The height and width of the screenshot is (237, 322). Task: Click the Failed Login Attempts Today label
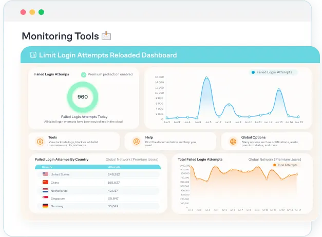point(84,117)
